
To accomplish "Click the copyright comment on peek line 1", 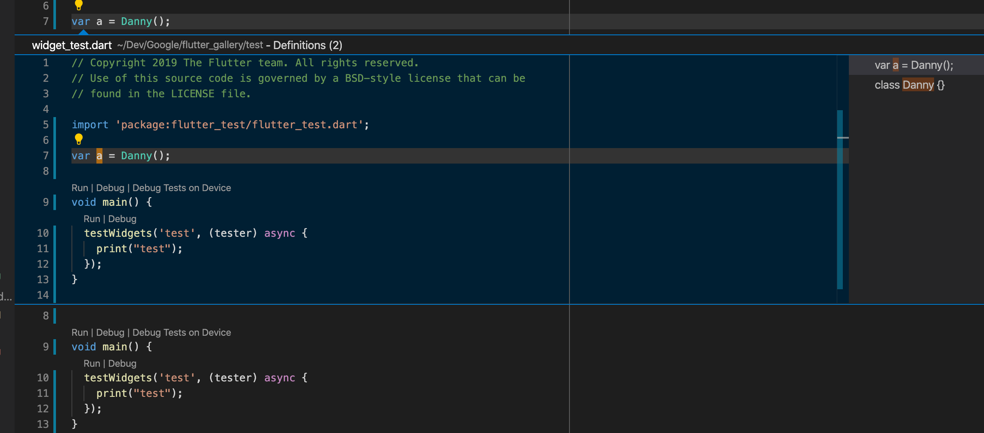I will tap(245, 63).
